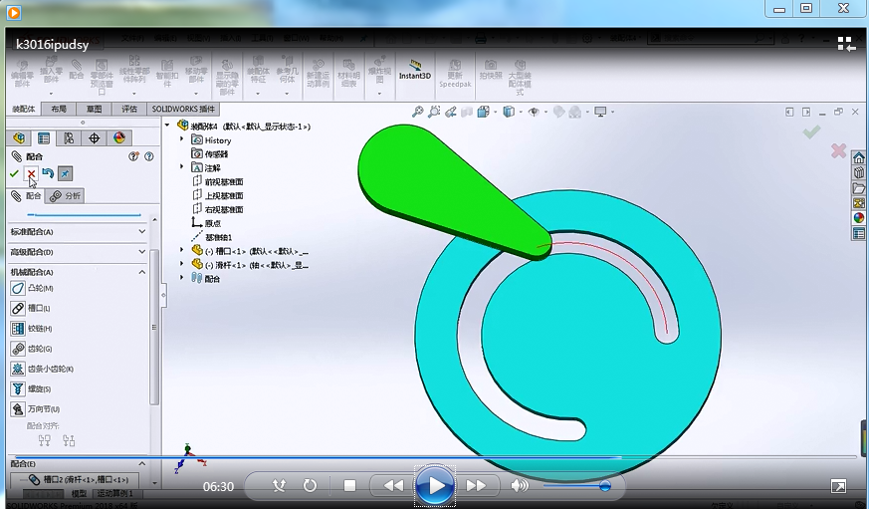Click the undo arrow in mate panel
Viewport: 869px width, 509px height.
(47, 174)
